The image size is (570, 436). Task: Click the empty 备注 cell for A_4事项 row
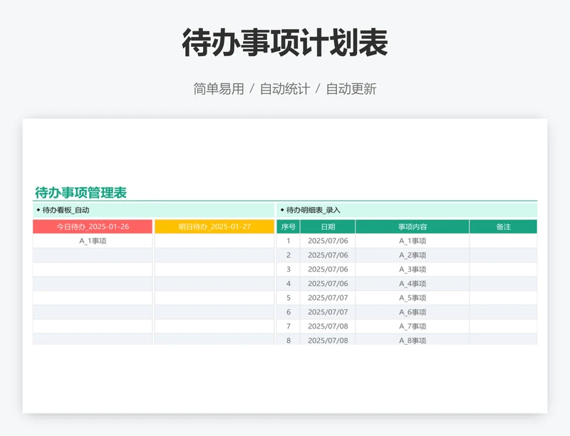(504, 284)
